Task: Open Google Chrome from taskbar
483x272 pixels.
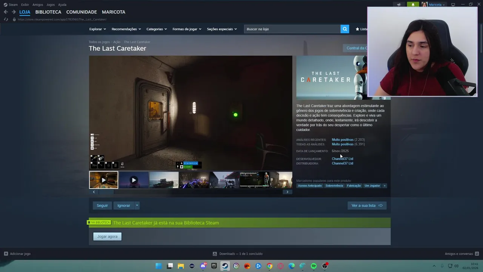Action: pyautogui.click(x=269, y=266)
